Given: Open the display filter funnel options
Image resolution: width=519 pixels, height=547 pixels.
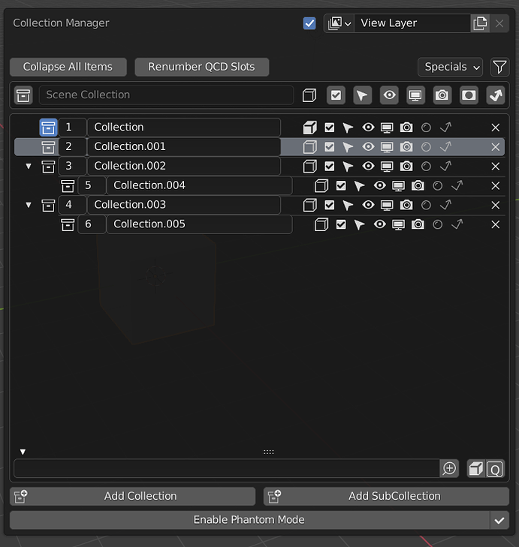Looking at the screenshot, I should (499, 67).
